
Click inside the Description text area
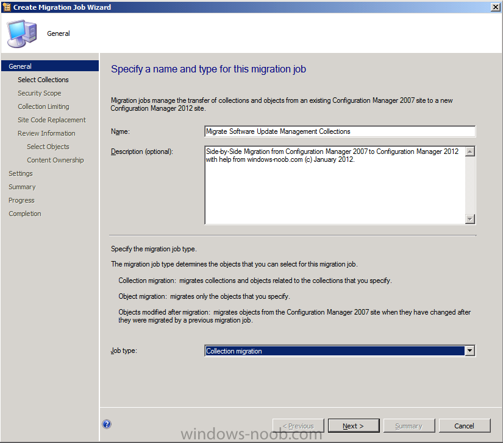(335, 185)
